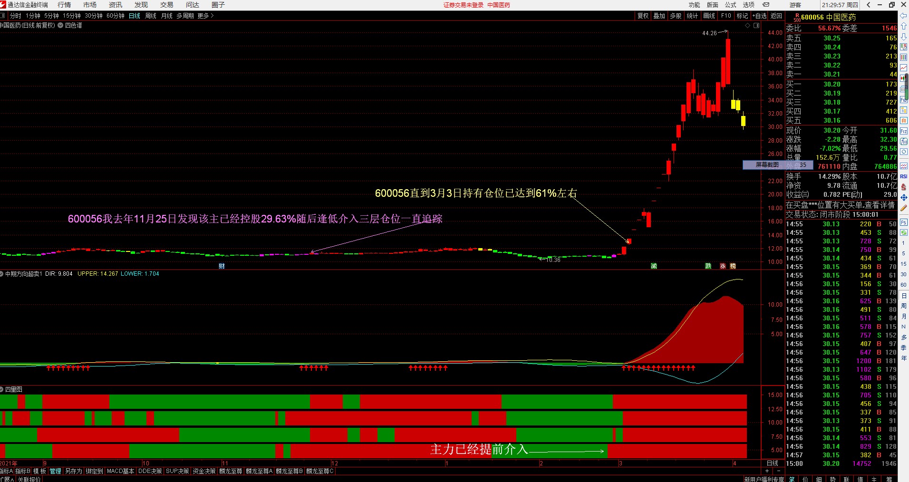
Task: Select the 1分钟 period tab
Action: [x=33, y=16]
